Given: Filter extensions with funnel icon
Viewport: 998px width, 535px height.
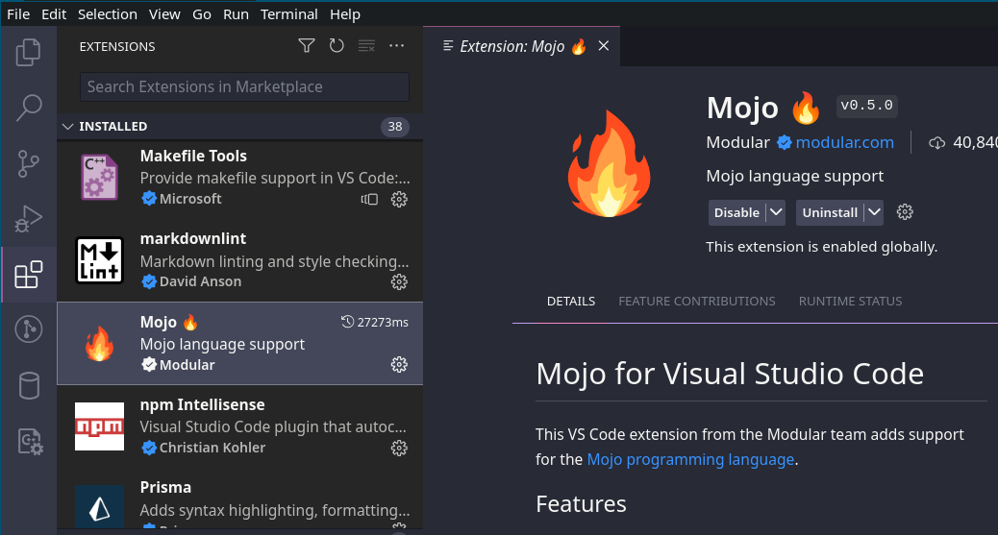Looking at the screenshot, I should [306, 46].
